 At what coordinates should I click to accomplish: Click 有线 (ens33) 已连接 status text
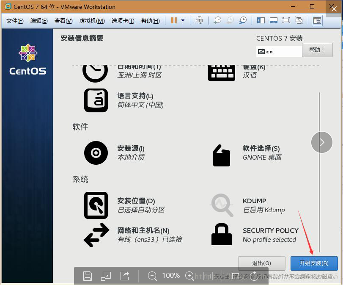pos(150,239)
